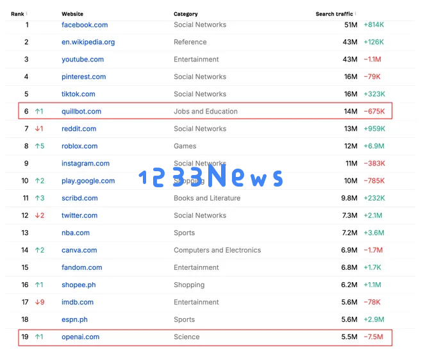Select the shopee.ph link
The width and height of the screenshot is (421, 352).
pos(78,285)
